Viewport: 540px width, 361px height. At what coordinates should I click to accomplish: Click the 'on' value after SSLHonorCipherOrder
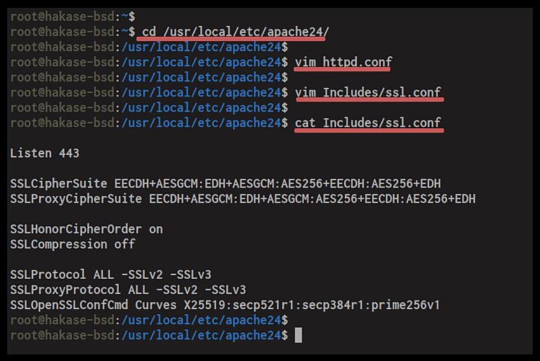156,229
